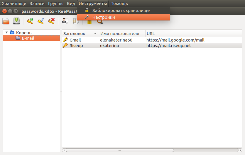
Task: Edit entry key with pencil icon
Action: coord(40,21)
